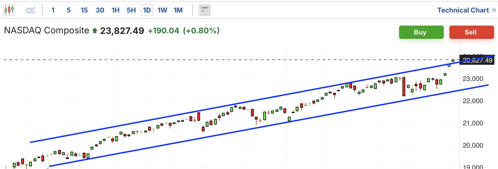Click the red Sell button
The image size is (498, 169).
pyautogui.click(x=471, y=32)
